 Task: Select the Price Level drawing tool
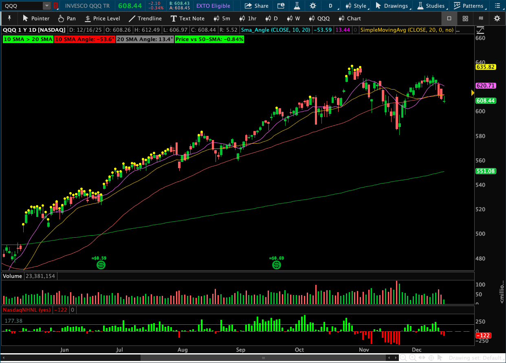102,18
